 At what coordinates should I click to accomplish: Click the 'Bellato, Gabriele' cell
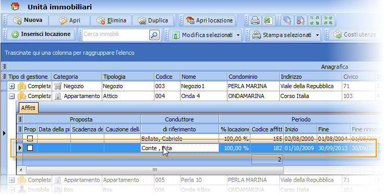click(x=179, y=139)
